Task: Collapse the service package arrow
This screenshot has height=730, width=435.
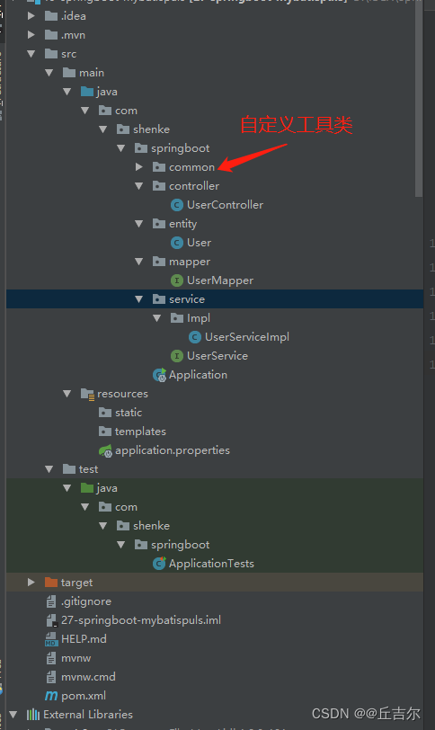Action: 138,299
